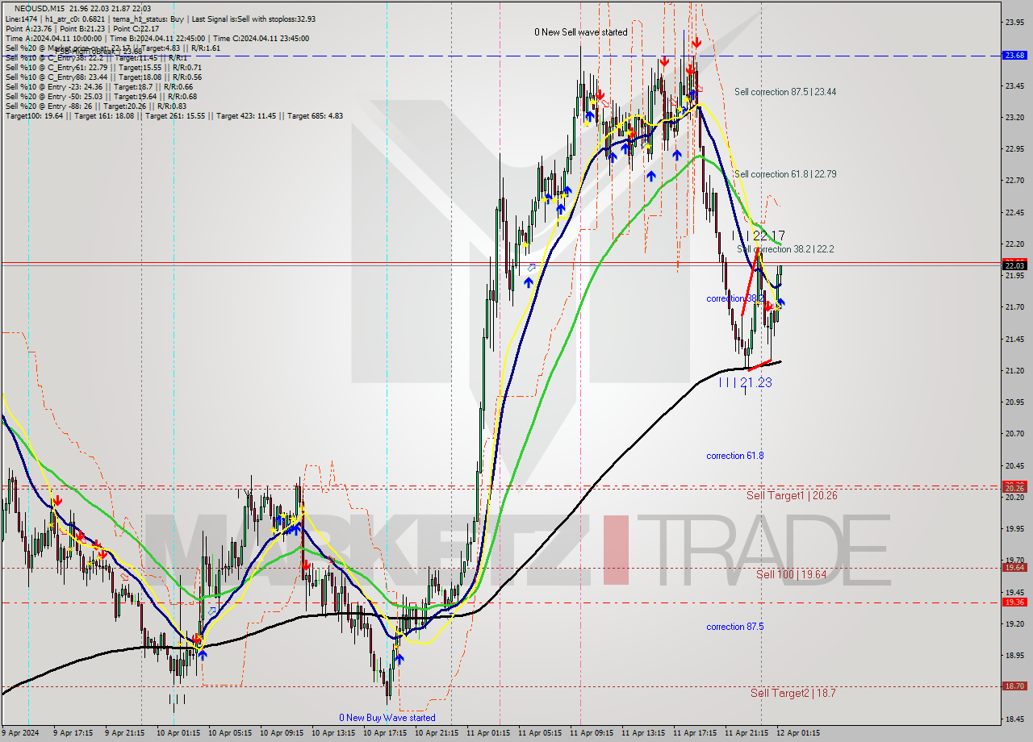
Task: Click blue 'correction 87.5' label
Action: 734,627
